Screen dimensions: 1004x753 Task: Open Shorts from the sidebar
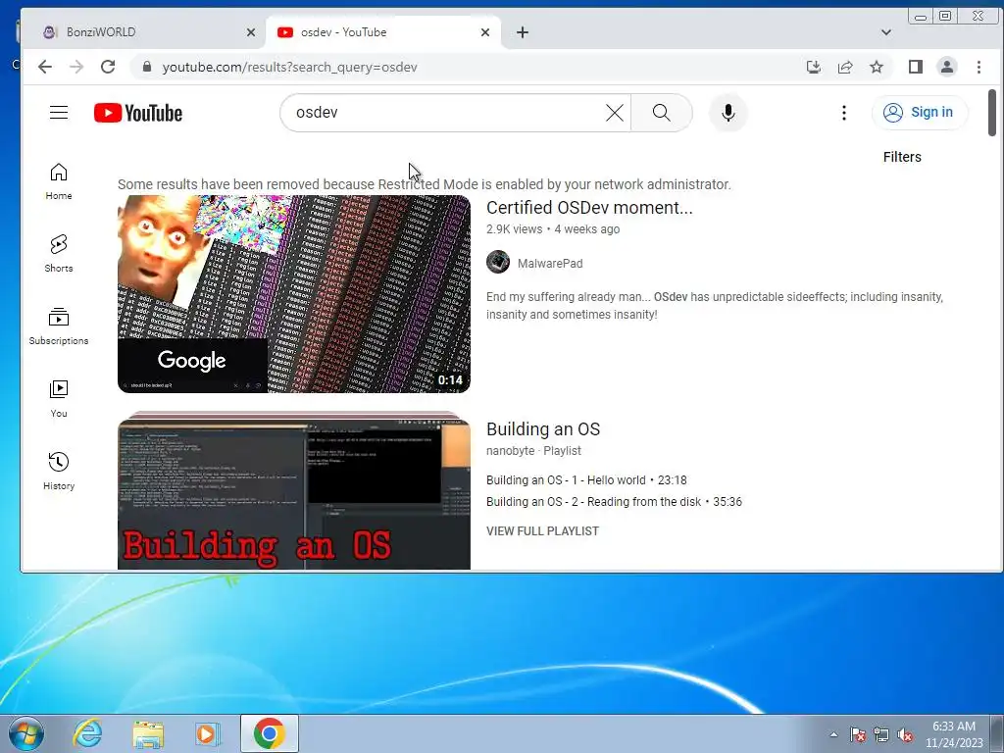59,254
